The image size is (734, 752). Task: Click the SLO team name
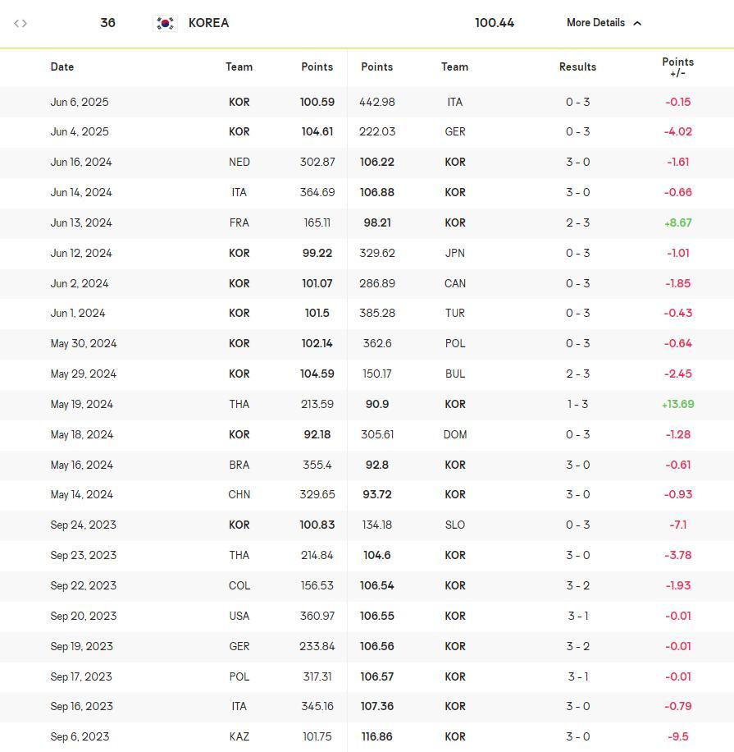coord(454,525)
